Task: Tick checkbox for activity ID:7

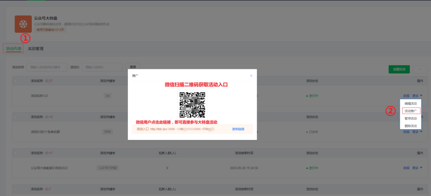Action: tap(15, 189)
